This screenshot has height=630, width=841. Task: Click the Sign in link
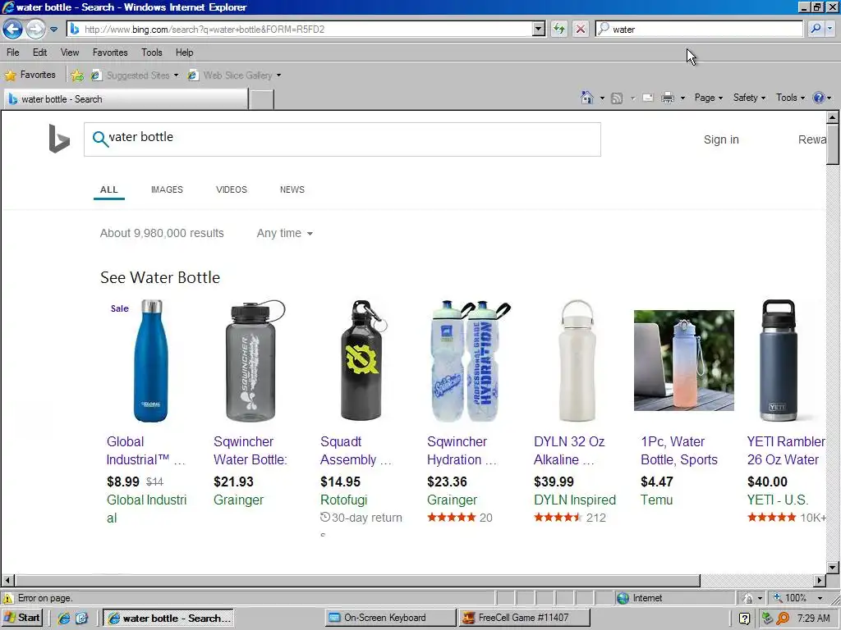(x=721, y=139)
